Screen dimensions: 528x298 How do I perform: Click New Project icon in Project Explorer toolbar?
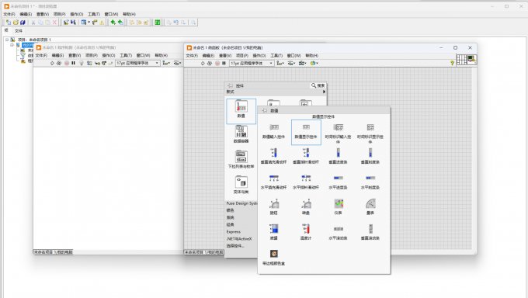click(x=9, y=23)
